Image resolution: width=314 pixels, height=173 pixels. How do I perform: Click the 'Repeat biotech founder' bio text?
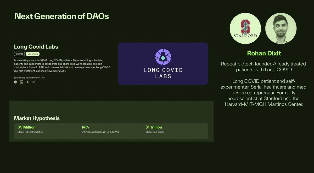(x=263, y=67)
